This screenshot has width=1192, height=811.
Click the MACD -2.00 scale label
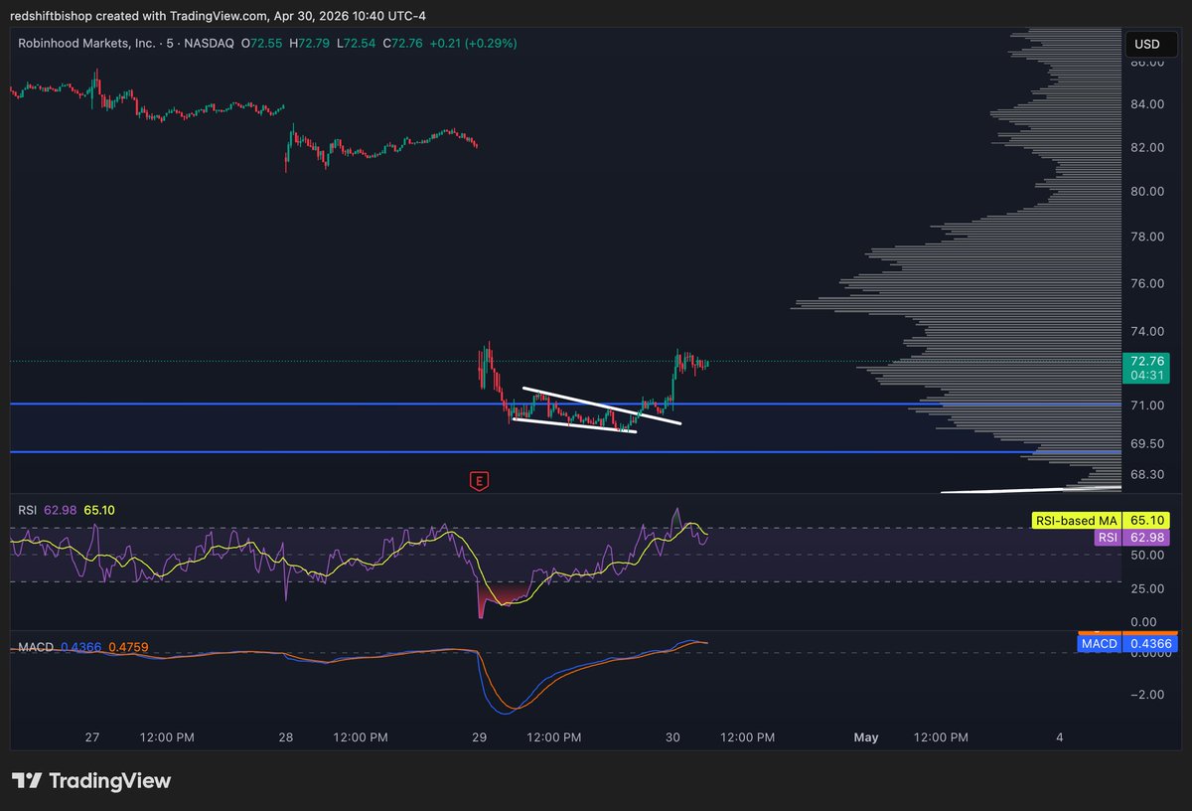(x=1147, y=694)
